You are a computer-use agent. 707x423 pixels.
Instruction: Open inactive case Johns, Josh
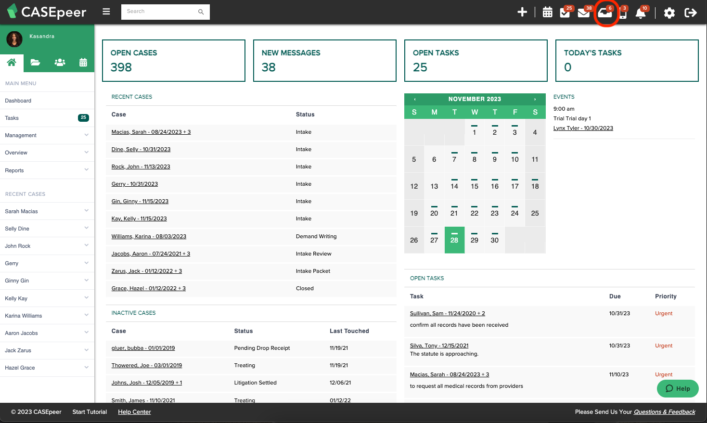click(147, 383)
